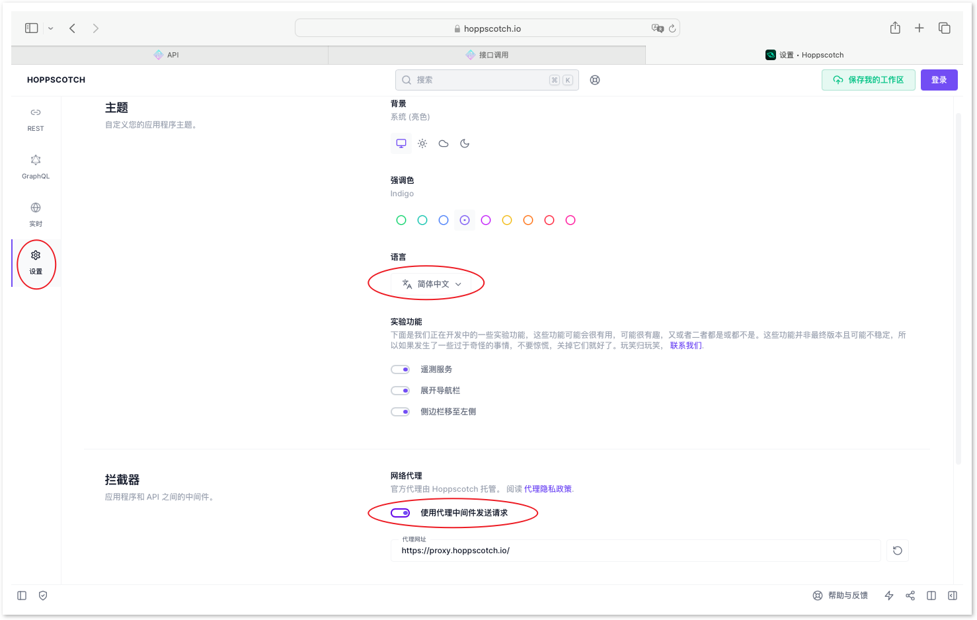Choose the yellow accent color
Screen dimensions: 977x620
[507, 220]
